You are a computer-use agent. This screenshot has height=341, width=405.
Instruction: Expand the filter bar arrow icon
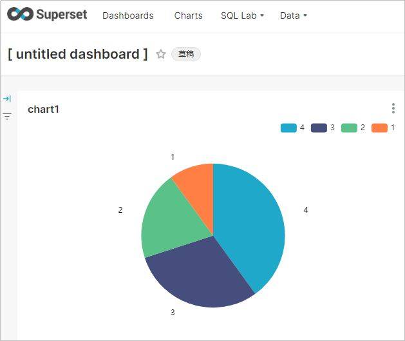point(7,99)
